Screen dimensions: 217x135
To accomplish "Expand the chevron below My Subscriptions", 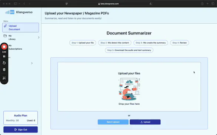I will point(32,63).
